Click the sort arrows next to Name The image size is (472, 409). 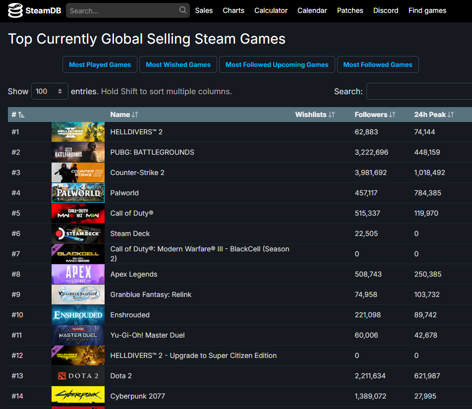tap(135, 115)
